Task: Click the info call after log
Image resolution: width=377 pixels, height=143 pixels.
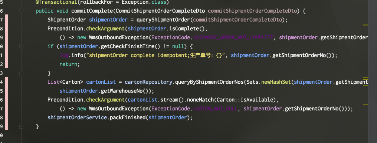Action: pyautogui.click(x=77, y=55)
